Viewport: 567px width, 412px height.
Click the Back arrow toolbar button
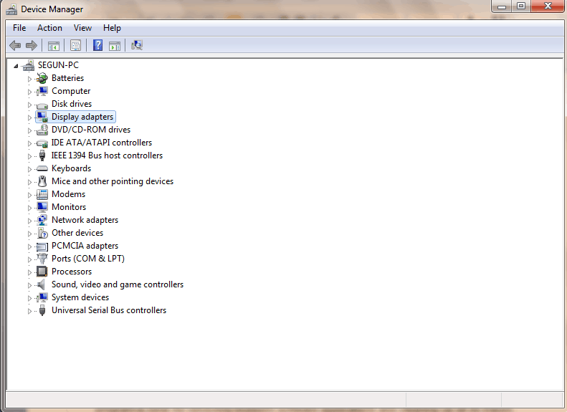click(x=15, y=46)
